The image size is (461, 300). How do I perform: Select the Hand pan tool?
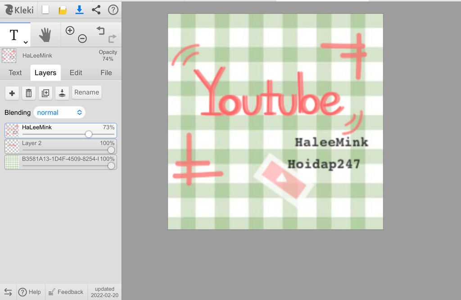coord(45,35)
